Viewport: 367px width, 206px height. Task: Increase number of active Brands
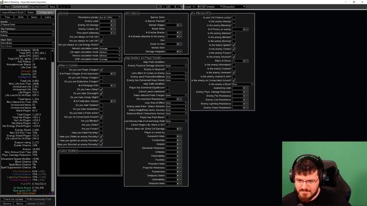pos(178,33)
